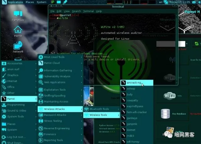Click the Vulnerability Analysis icon

tap(41, 76)
